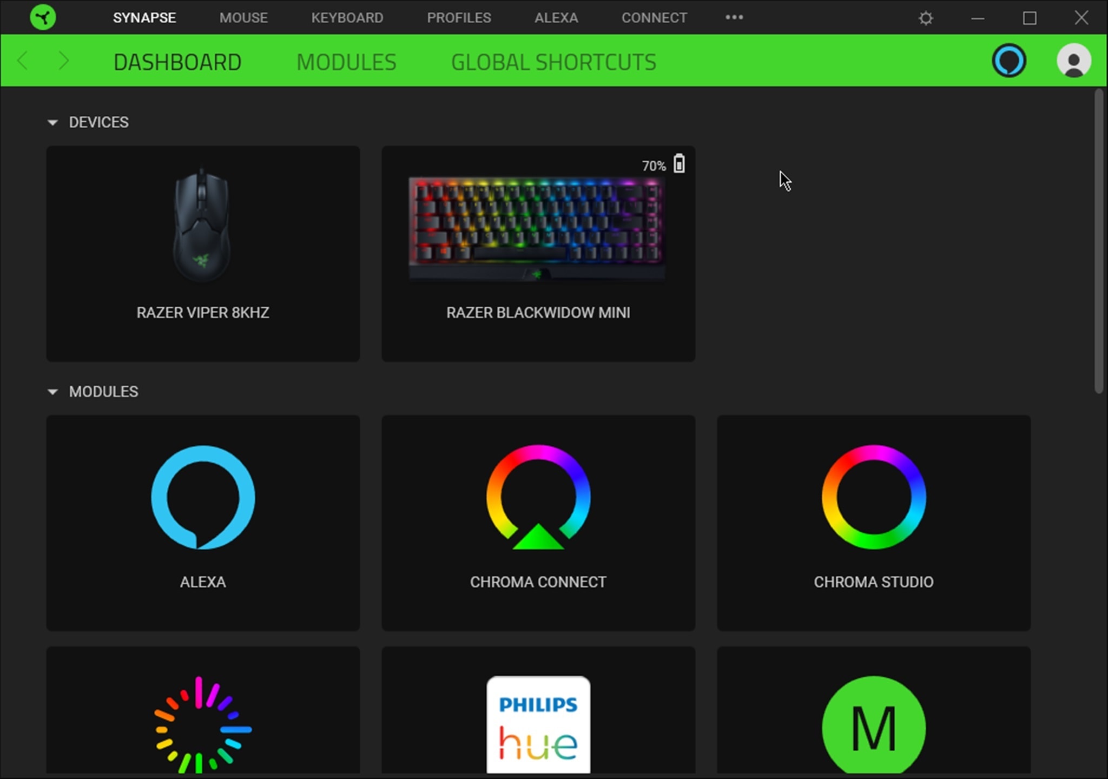Switch to the Profiles tab
Viewport: 1108px width, 779px height.
click(459, 18)
